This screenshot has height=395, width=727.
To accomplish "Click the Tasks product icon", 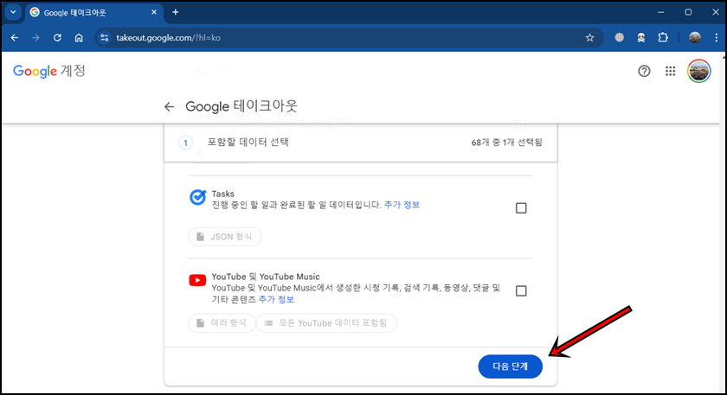I will [x=198, y=197].
